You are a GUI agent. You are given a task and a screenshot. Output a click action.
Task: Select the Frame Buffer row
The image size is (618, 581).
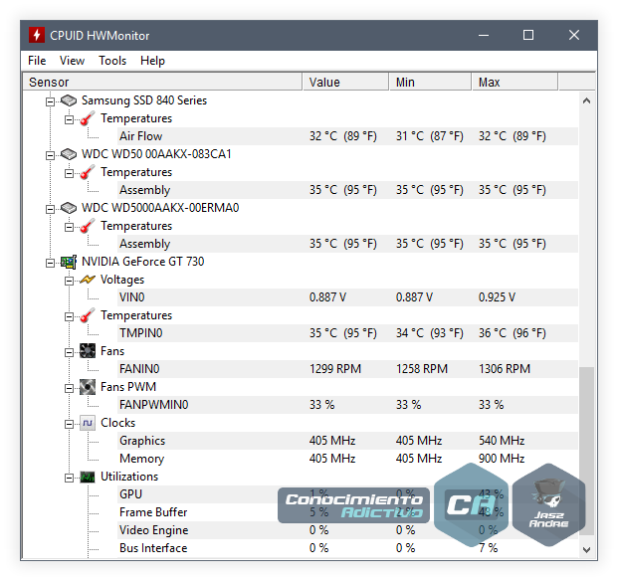348,512
